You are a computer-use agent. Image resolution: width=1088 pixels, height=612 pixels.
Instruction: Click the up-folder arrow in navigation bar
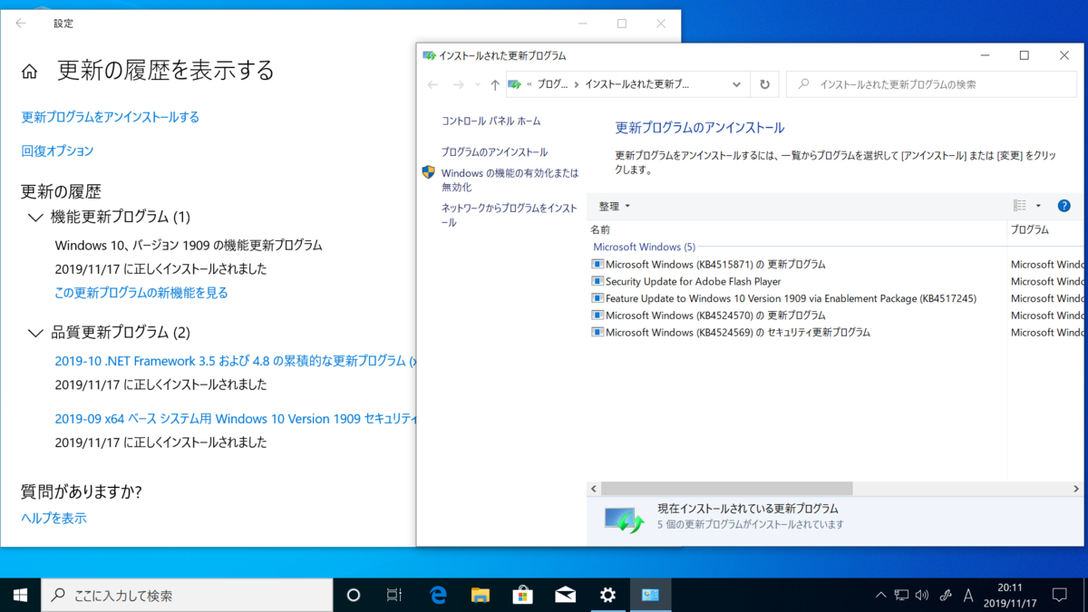pos(494,84)
